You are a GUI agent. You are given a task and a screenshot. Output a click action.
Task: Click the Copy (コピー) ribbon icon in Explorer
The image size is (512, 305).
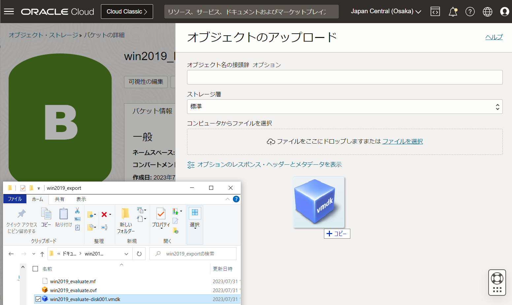point(46,218)
